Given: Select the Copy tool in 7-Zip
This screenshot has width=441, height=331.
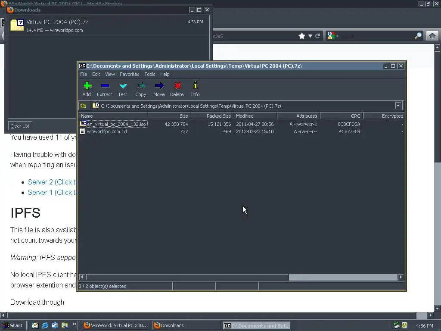Looking at the screenshot, I should tap(141, 89).
